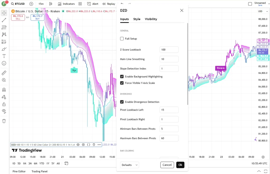Switch to the Visibility tab
The height and width of the screenshot is (174, 270).
(151, 19)
